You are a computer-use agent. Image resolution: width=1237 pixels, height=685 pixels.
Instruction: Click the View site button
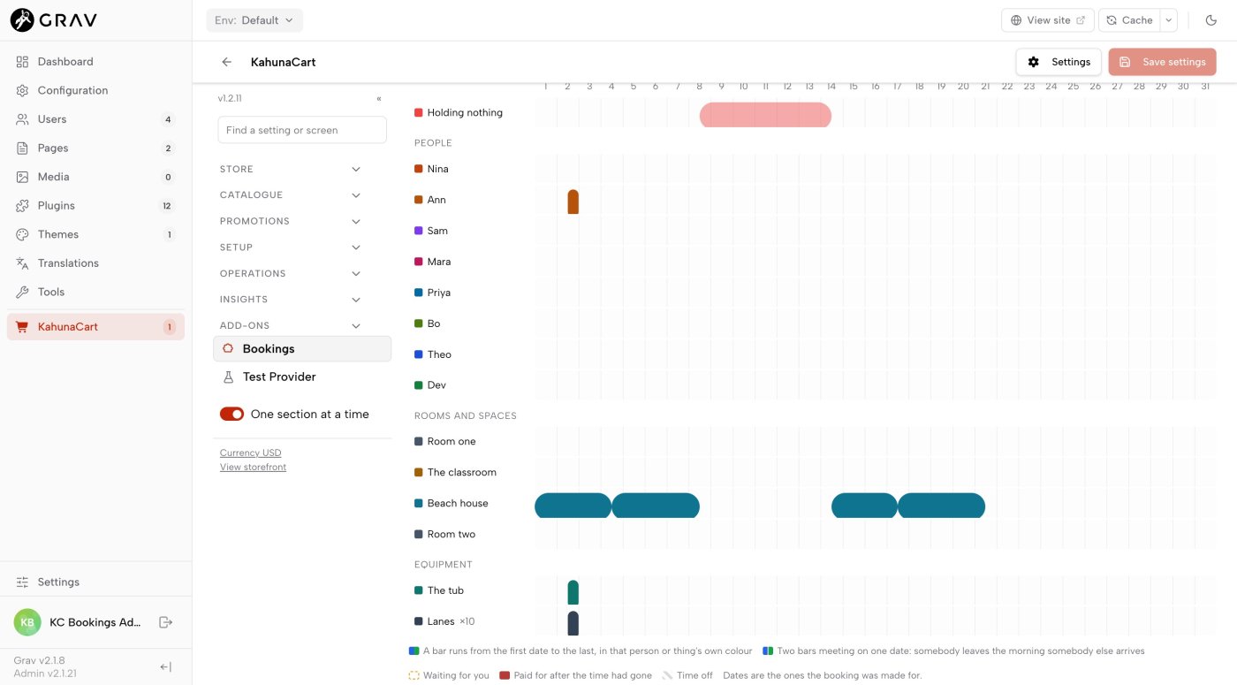1048,20
